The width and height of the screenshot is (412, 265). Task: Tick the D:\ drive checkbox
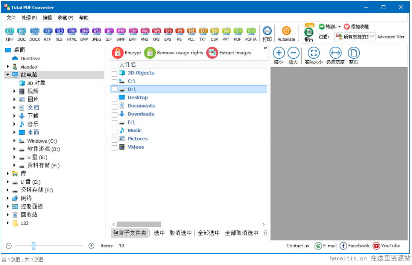tap(114, 89)
